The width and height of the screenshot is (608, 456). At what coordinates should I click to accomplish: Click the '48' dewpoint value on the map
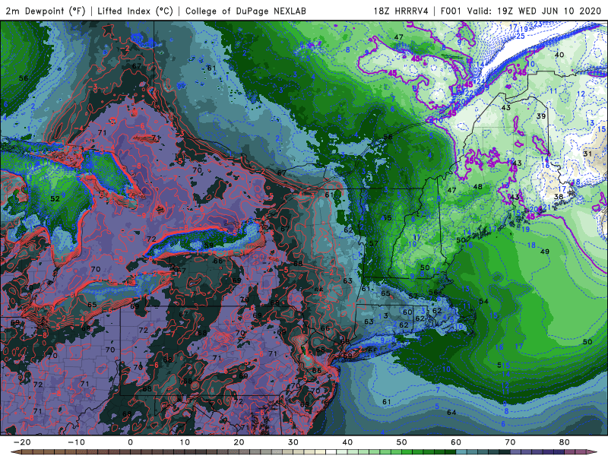(478, 186)
